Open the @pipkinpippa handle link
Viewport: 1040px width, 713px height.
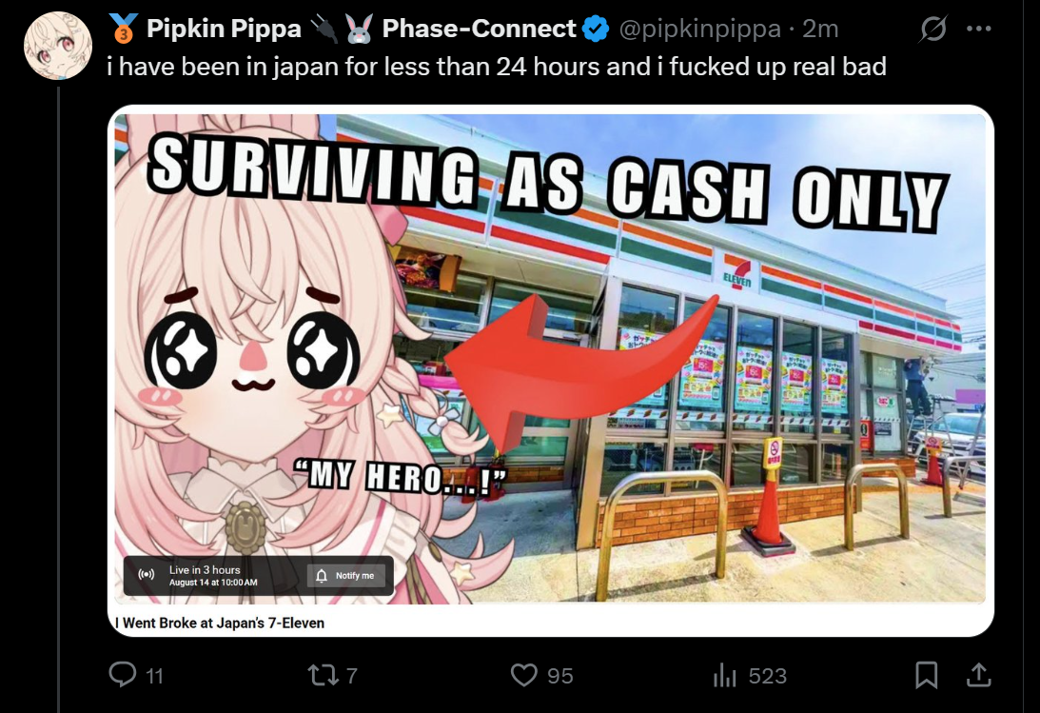[x=699, y=30]
